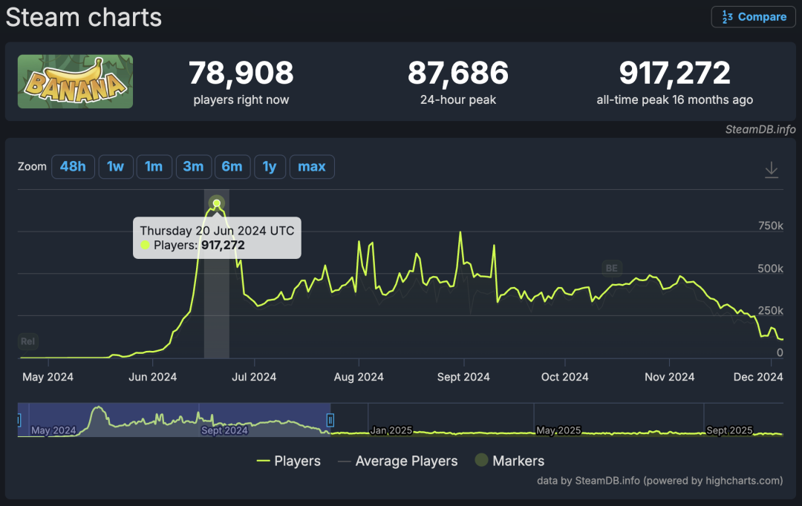Switch chart zoom to 6m

[232, 167]
